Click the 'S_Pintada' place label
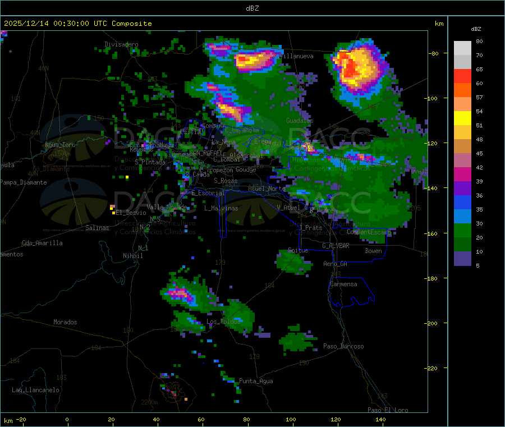The width and height of the screenshot is (505, 427). click(x=150, y=162)
